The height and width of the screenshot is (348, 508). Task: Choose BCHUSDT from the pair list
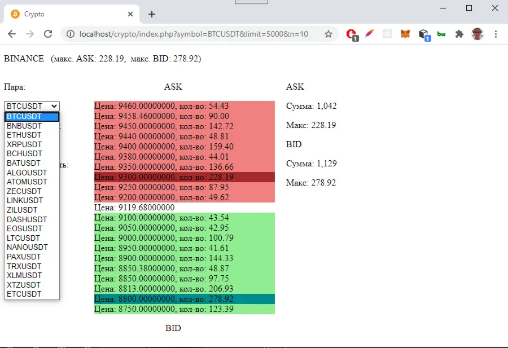coord(32,153)
